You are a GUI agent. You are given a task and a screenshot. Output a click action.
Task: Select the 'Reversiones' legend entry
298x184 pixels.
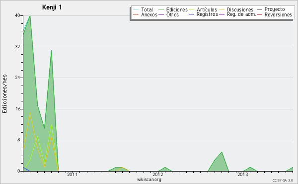[x=278, y=14]
